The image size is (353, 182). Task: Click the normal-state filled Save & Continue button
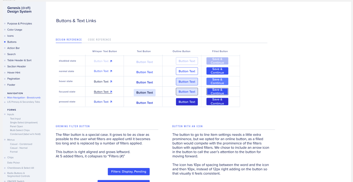pos(217,71)
